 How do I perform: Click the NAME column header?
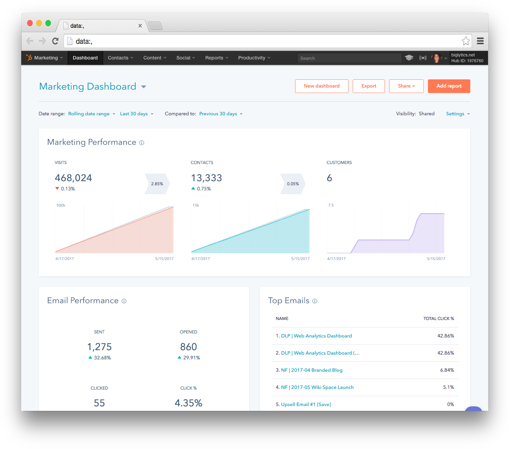(282, 319)
